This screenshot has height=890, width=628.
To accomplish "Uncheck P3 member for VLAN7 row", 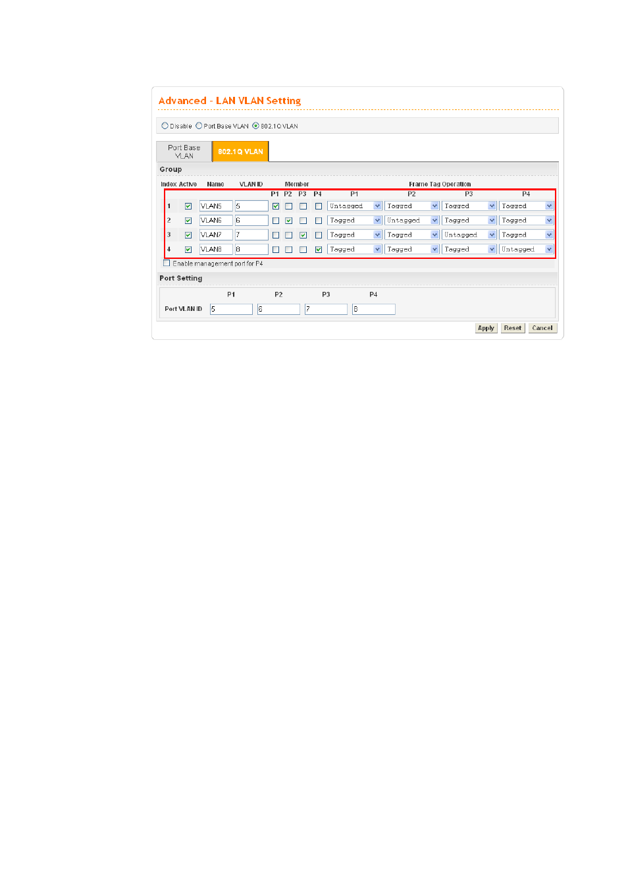I will tap(303, 235).
